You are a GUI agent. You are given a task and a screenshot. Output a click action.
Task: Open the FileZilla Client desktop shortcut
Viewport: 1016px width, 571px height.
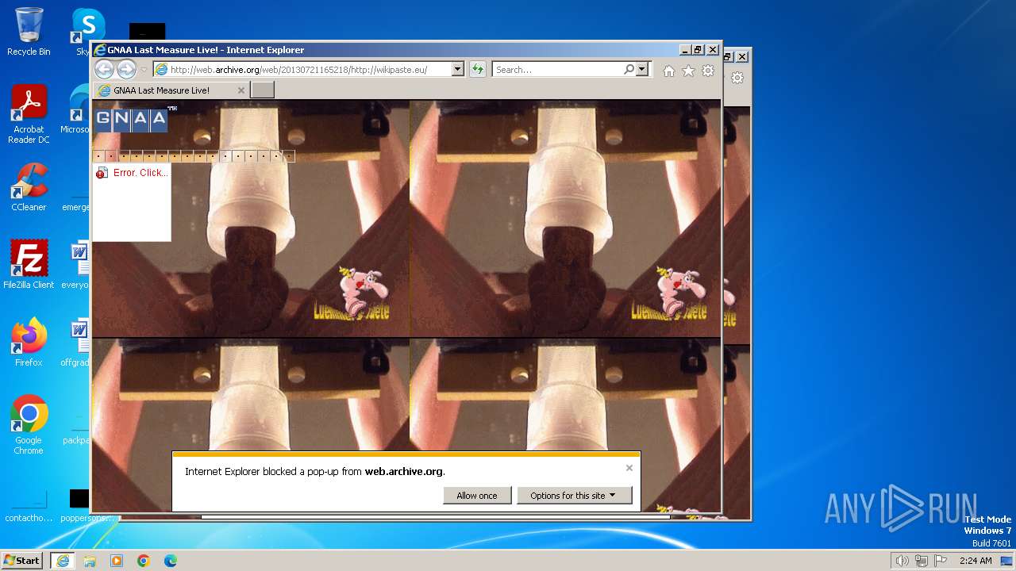[29, 265]
